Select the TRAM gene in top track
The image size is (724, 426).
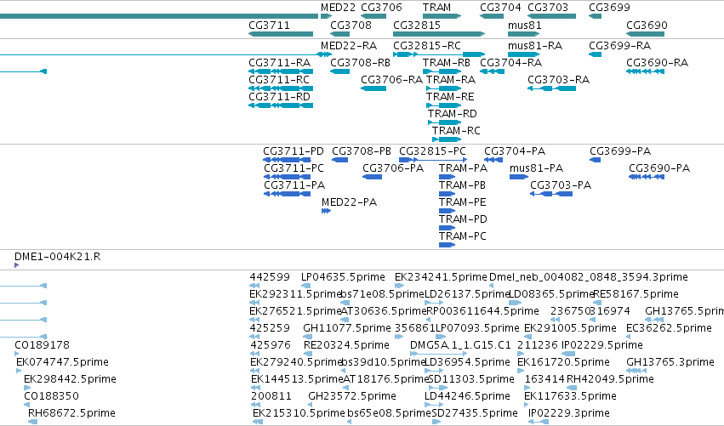pyautogui.click(x=442, y=16)
